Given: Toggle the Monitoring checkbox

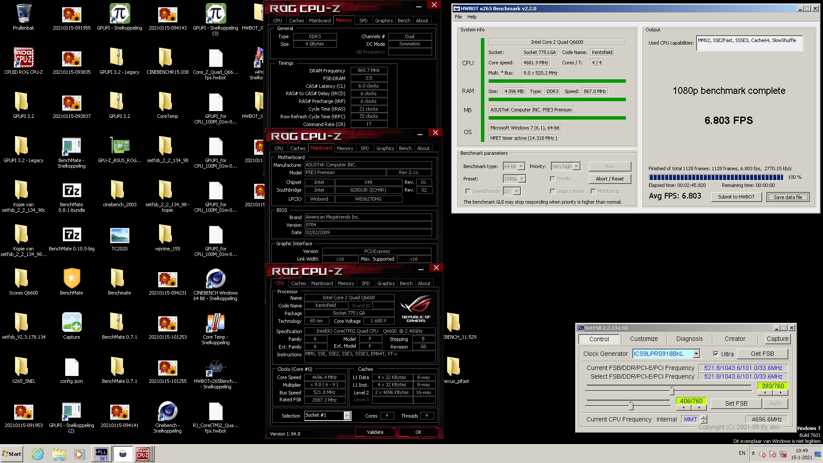Looking at the screenshot, I should [593, 191].
